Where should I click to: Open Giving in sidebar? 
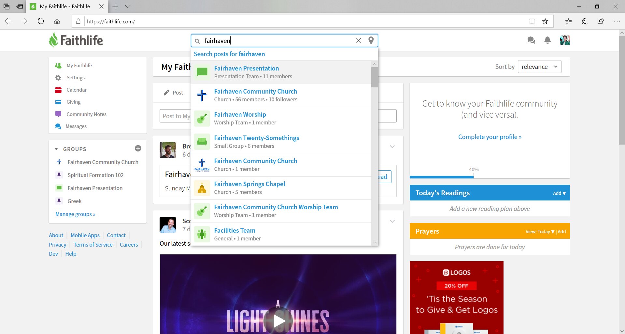coord(73,102)
